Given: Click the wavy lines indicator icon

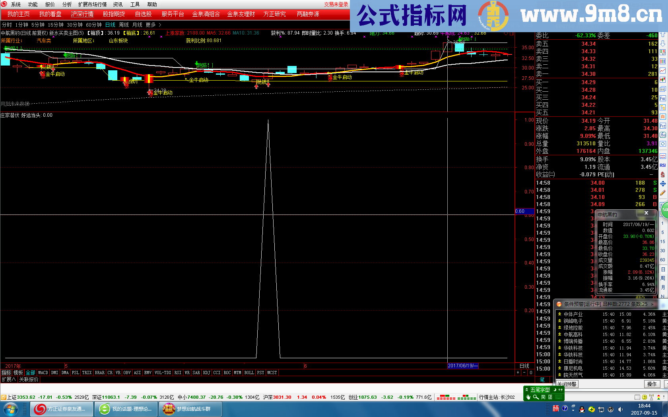Looking at the screenshot, I should [663, 156].
